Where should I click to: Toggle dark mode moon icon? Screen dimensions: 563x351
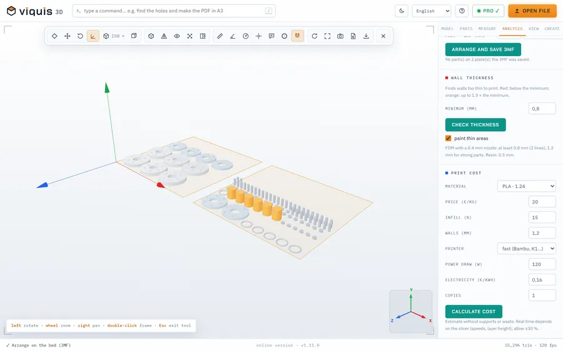click(402, 11)
